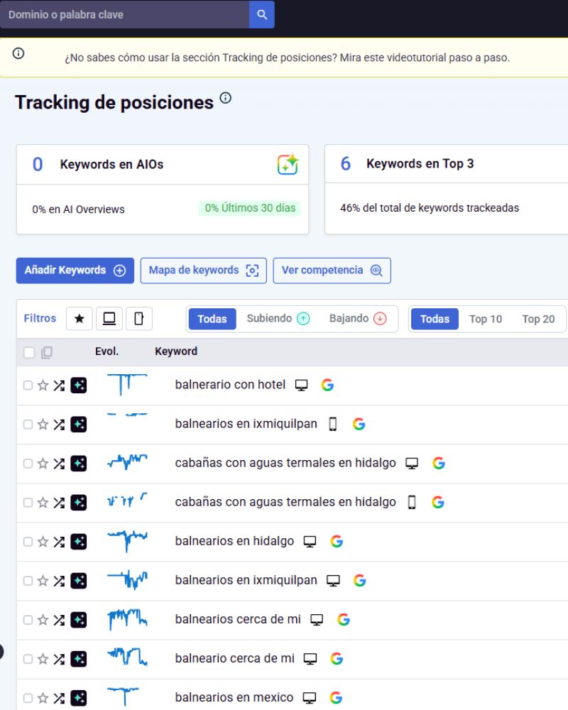Check the box for balneario cerca de mi

click(28, 659)
